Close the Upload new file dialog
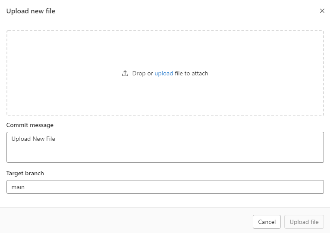Viewport: 330px width, 233px height. coord(322,11)
